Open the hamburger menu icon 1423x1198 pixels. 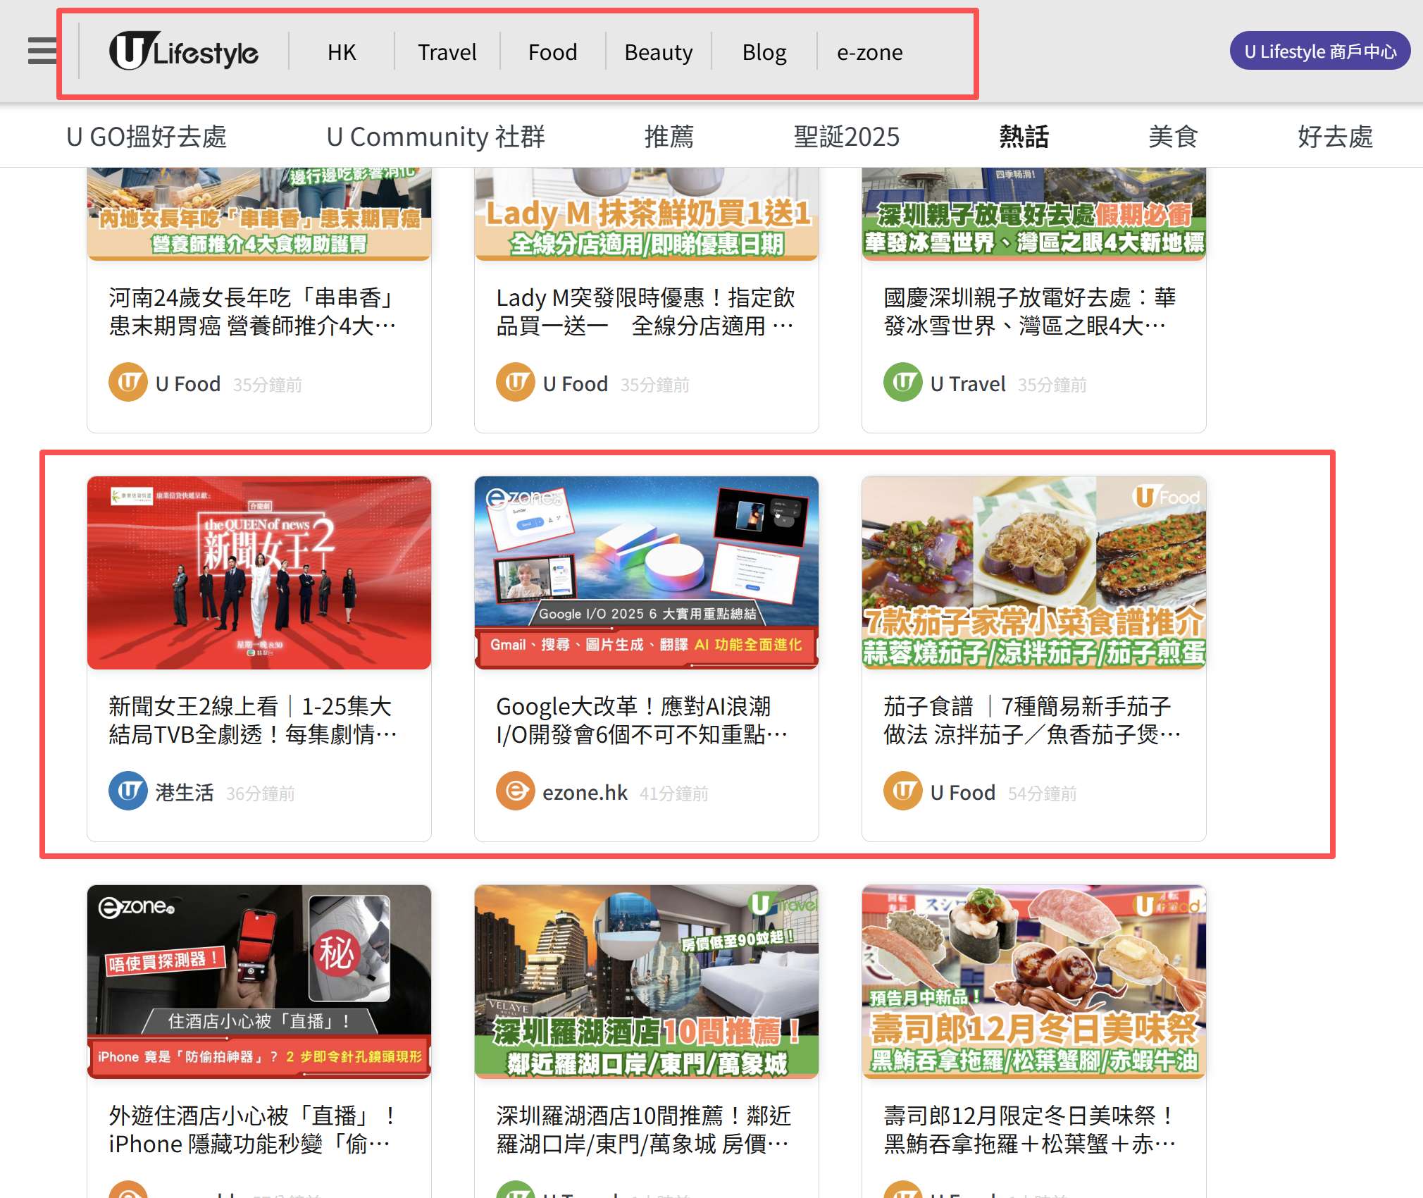(x=42, y=51)
